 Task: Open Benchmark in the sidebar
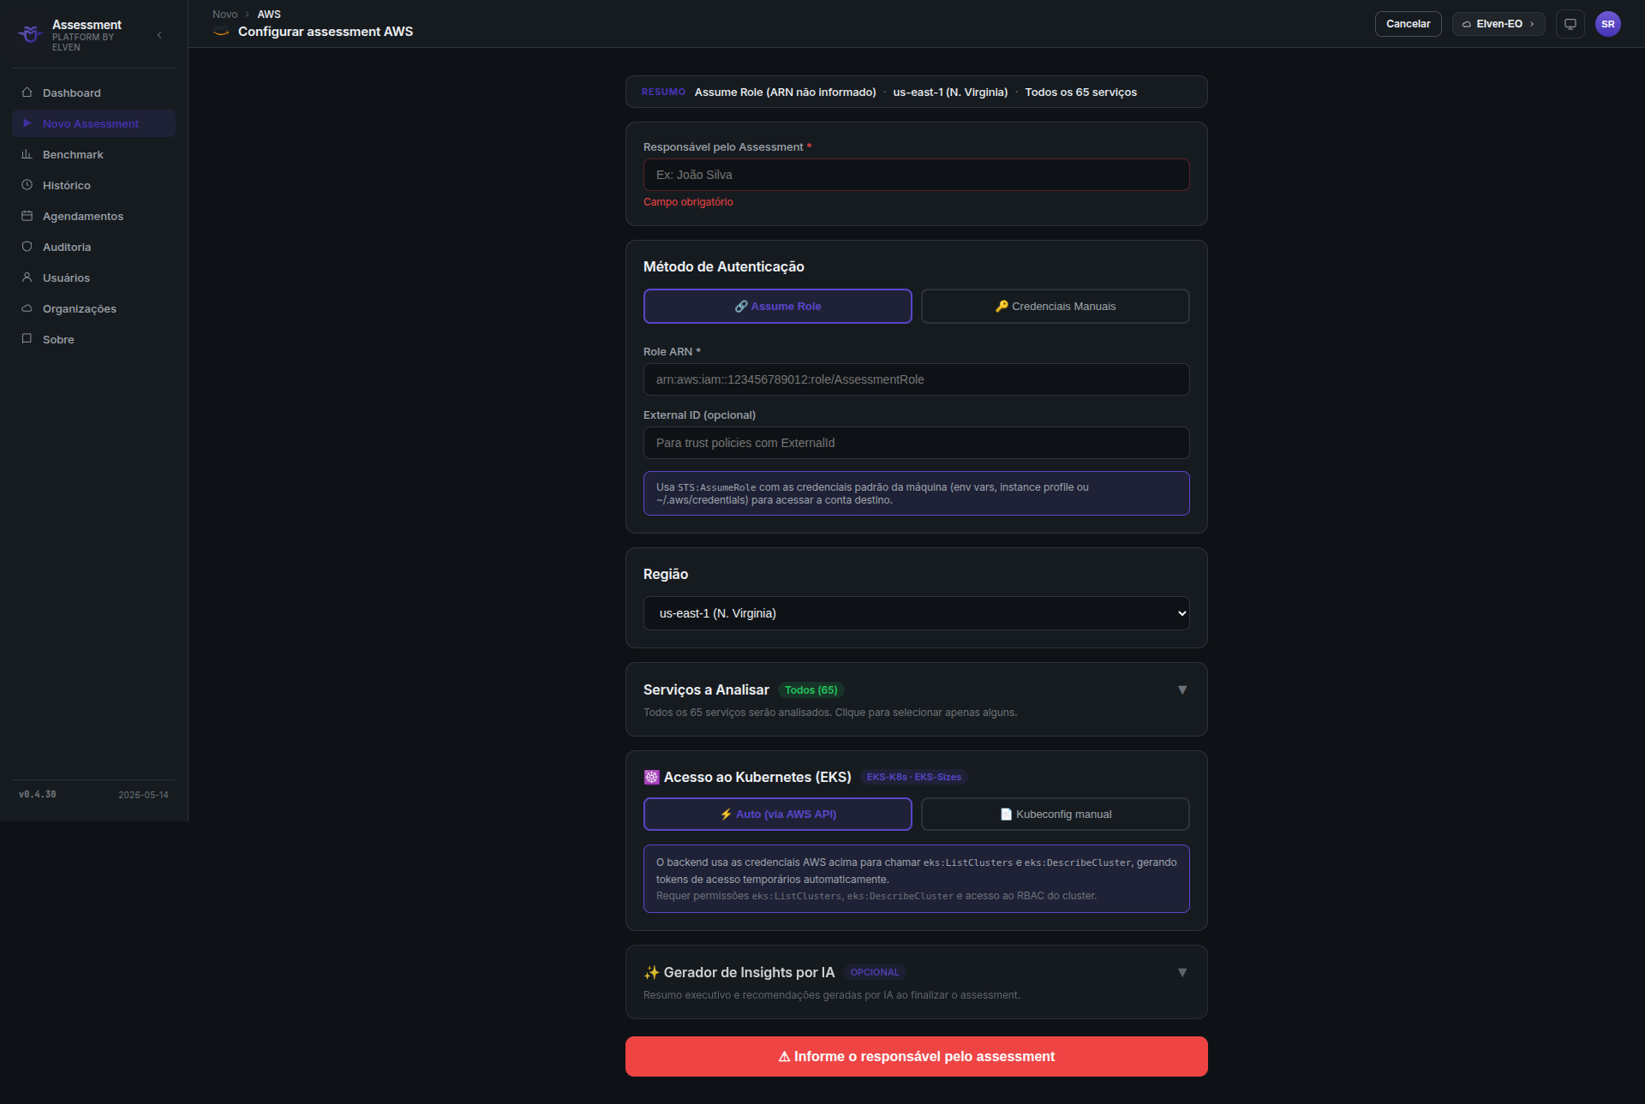click(x=93, y=154)
